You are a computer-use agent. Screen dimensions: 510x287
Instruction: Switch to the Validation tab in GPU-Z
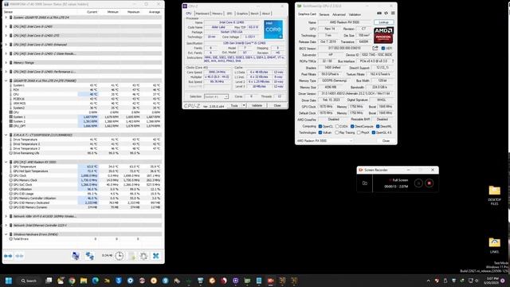coord(355,14)
